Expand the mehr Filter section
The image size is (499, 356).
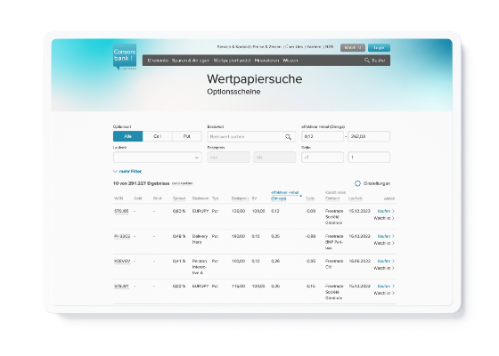[127, 171]
